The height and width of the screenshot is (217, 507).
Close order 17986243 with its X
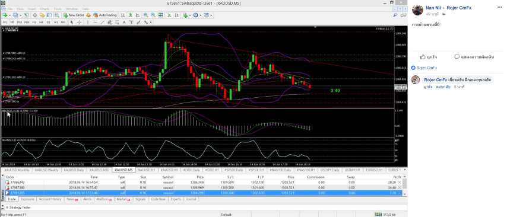point(400,183)
